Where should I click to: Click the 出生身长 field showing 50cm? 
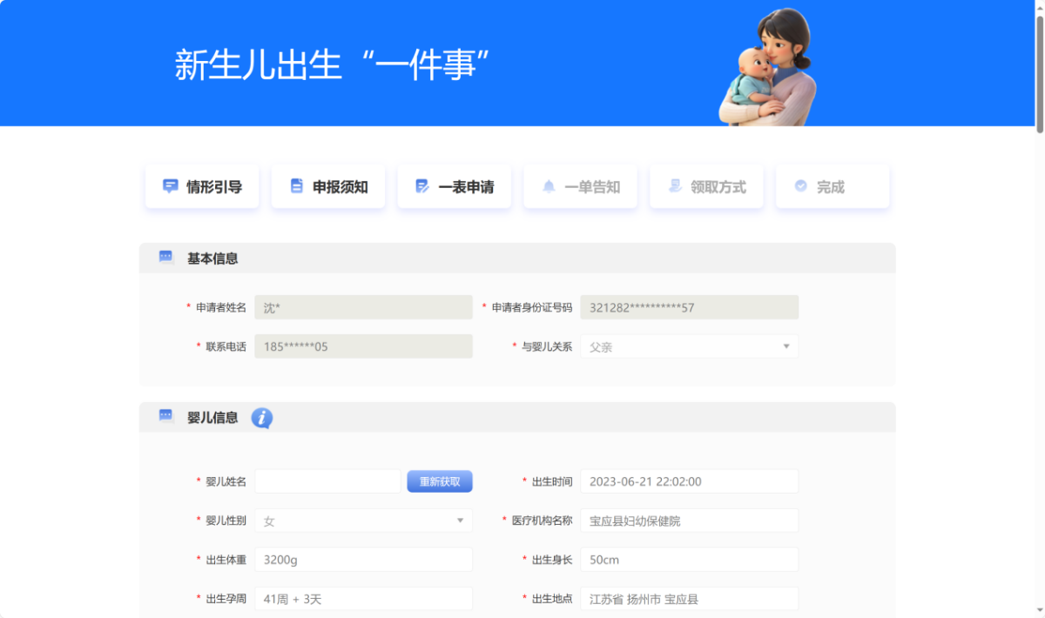[x=690, y=560]
